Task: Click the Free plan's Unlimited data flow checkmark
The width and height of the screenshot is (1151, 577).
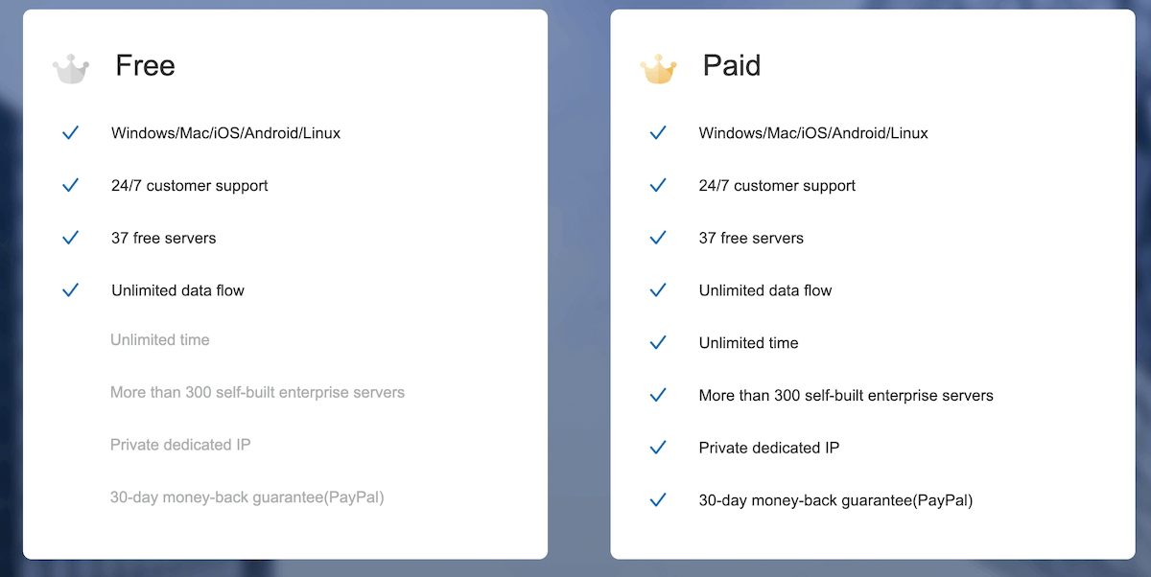Action: pos(70,290)
